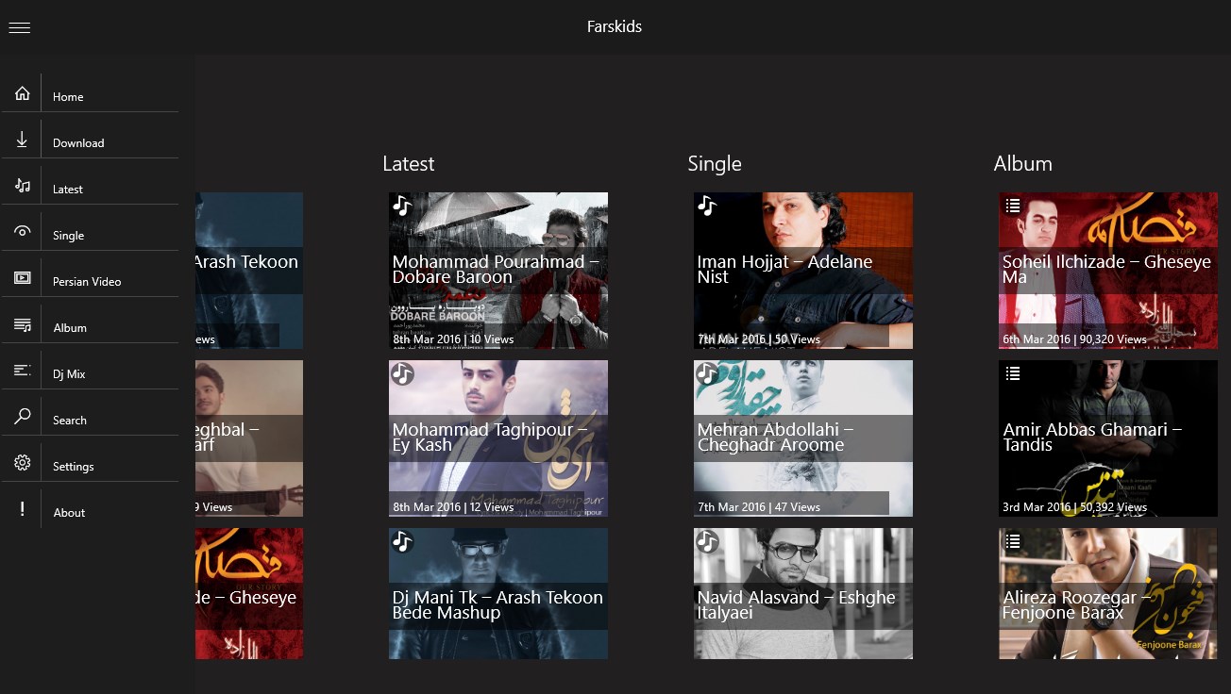
Task: Click the Dj Mix icon
Action: [x=22, y=371]
